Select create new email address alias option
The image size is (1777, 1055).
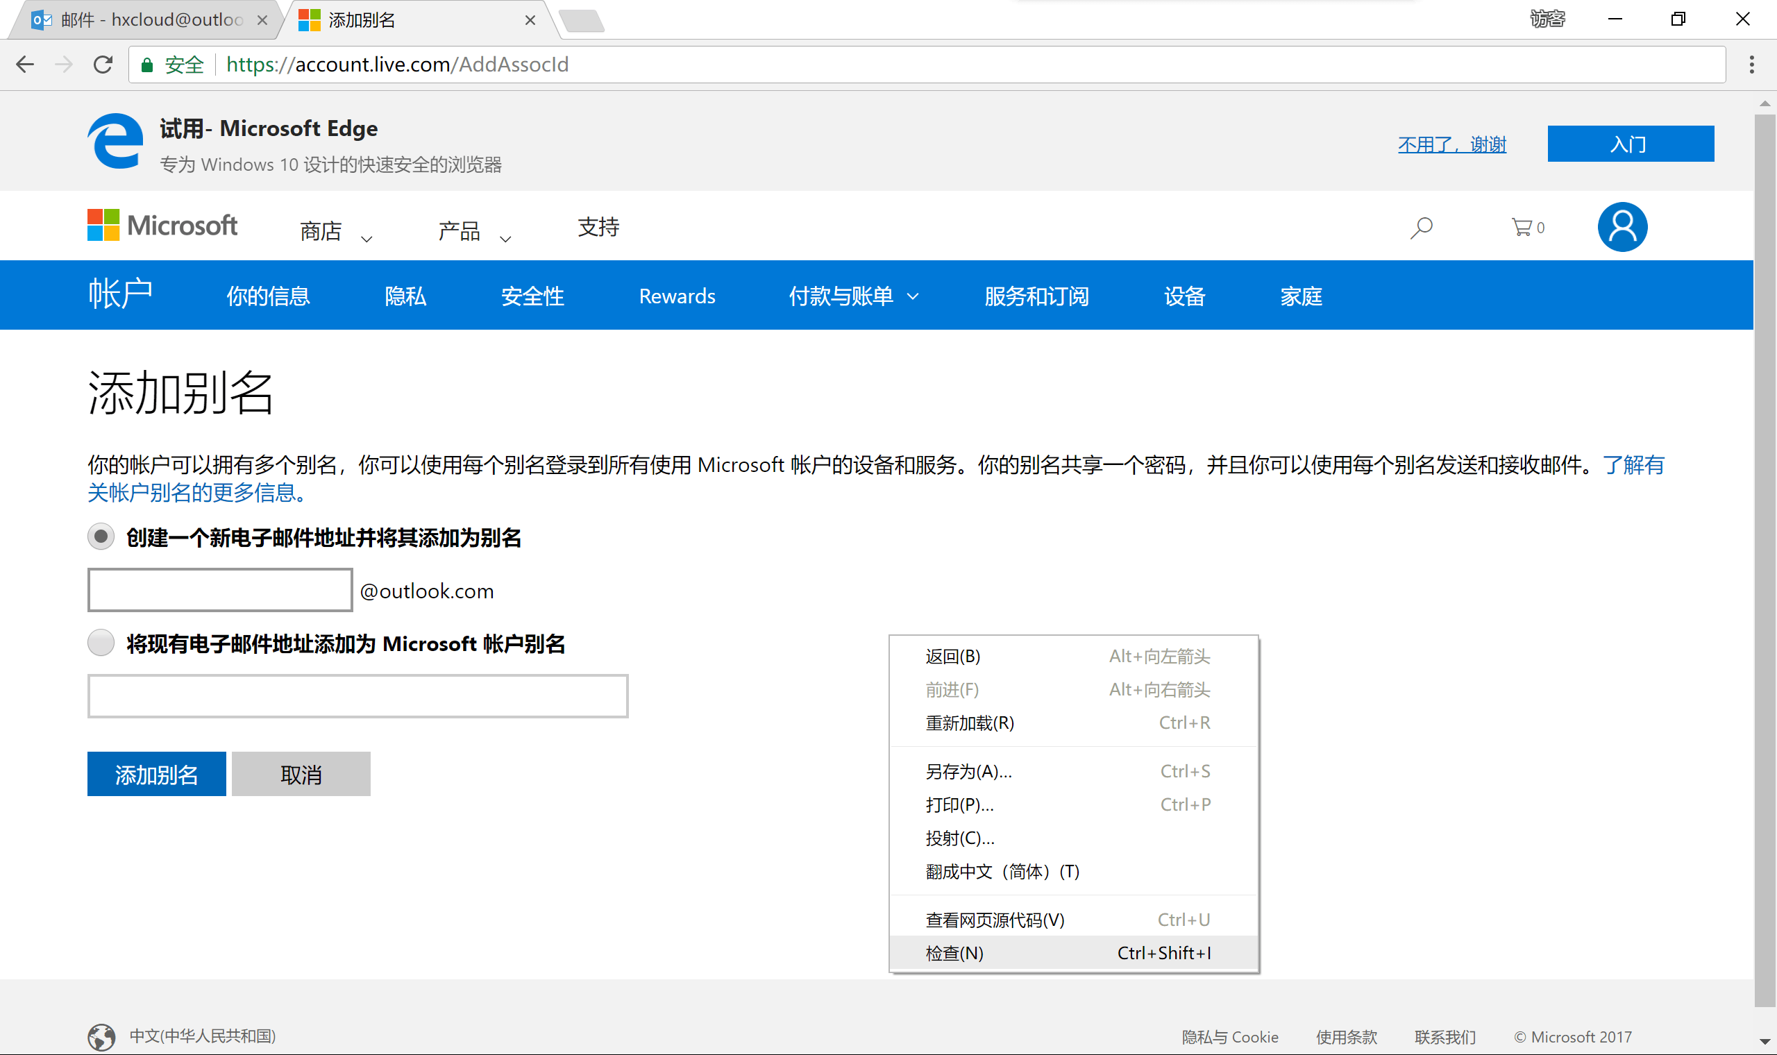tap(101, 537)
